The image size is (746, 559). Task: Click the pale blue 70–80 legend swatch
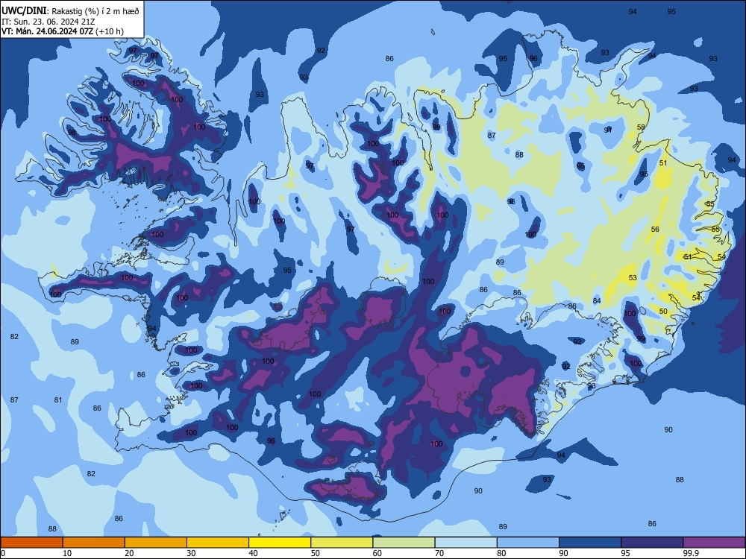click(466, 543)
